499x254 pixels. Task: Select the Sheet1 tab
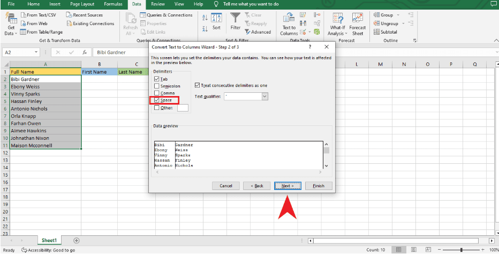(49, 241)
